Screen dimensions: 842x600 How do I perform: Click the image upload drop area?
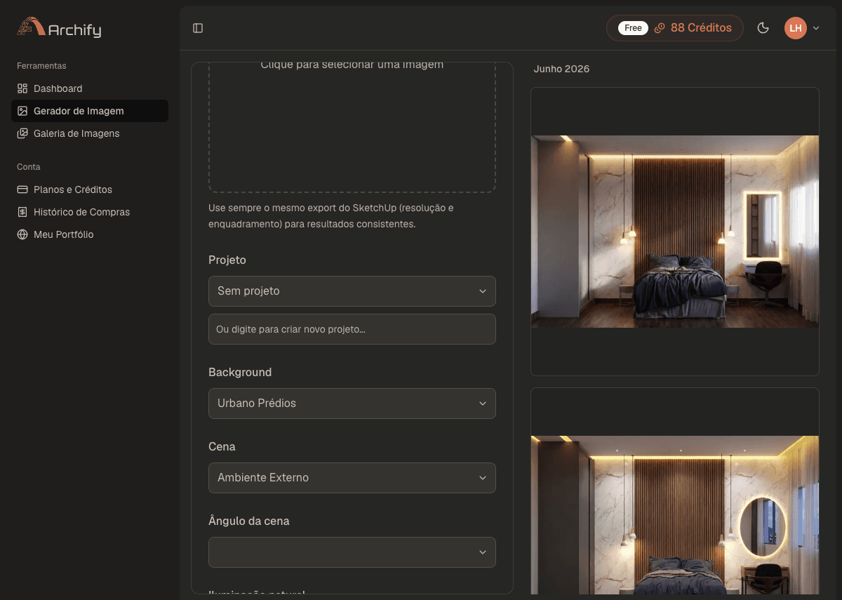pyautogui.click(x=352, y=127)
